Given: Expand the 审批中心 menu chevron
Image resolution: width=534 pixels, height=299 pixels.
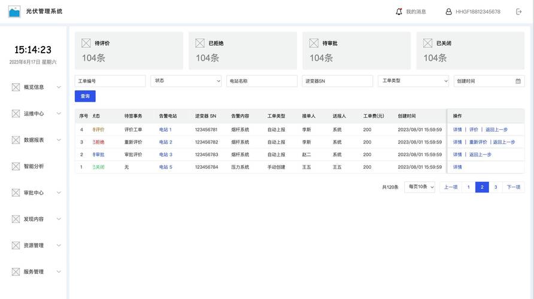Looking at the screenshot, I should tap(59, 193).
